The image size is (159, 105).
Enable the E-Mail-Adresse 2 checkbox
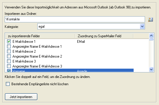(x=9, y=51)
